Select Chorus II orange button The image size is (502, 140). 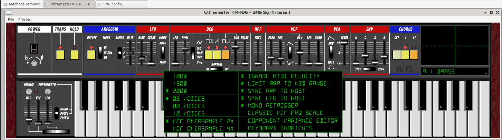pos(414,55)
